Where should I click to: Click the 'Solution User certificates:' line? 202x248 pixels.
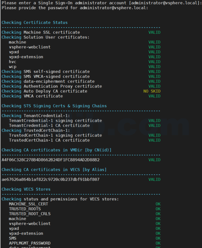[x=57, y=37]
